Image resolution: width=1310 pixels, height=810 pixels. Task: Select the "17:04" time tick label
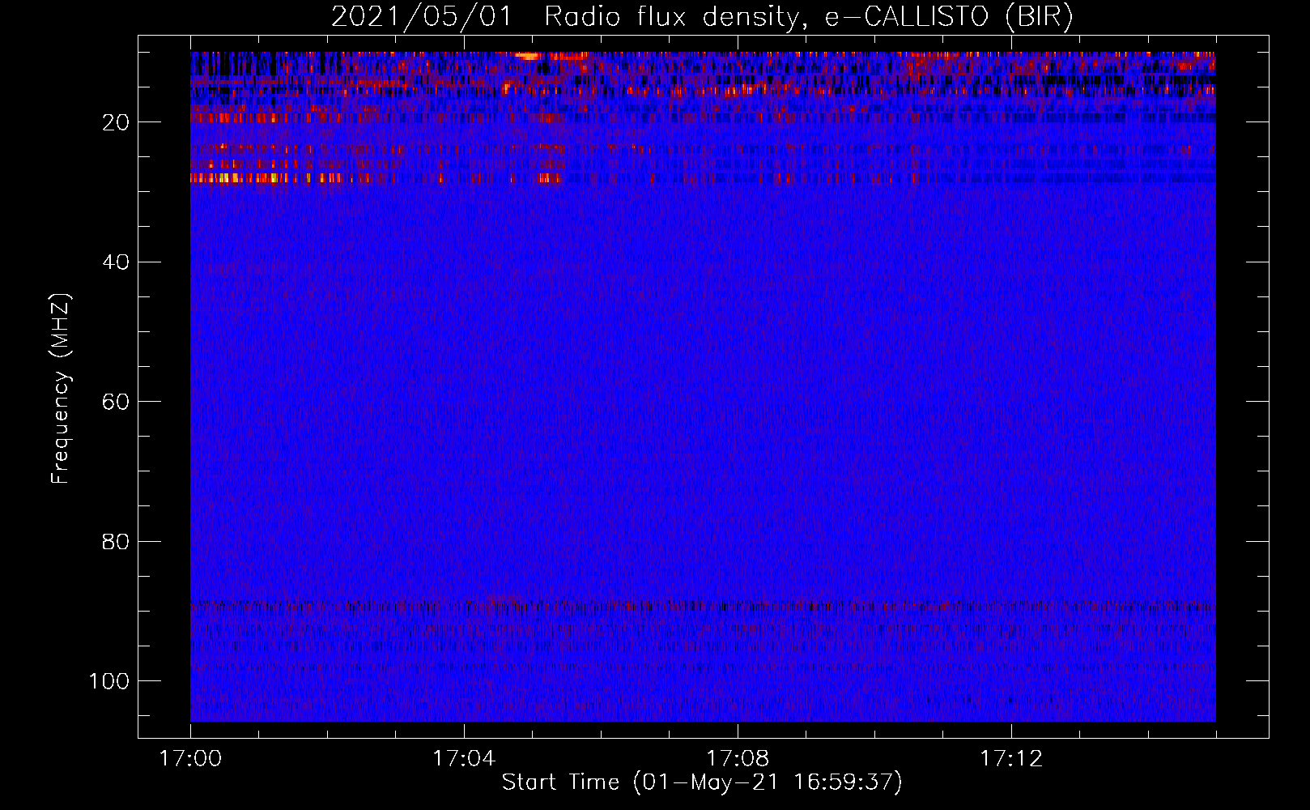click(x=464, y=759)
